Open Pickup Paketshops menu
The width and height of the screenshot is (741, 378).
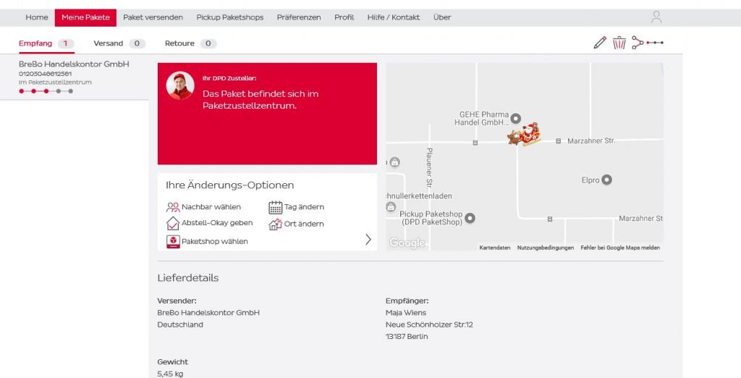[230, 17]
